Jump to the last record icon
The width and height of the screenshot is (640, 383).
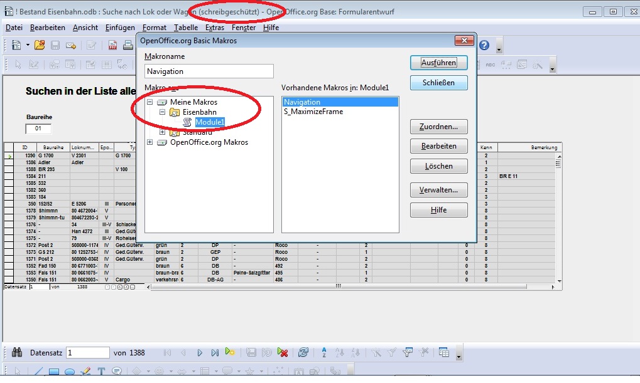[215, 353]
